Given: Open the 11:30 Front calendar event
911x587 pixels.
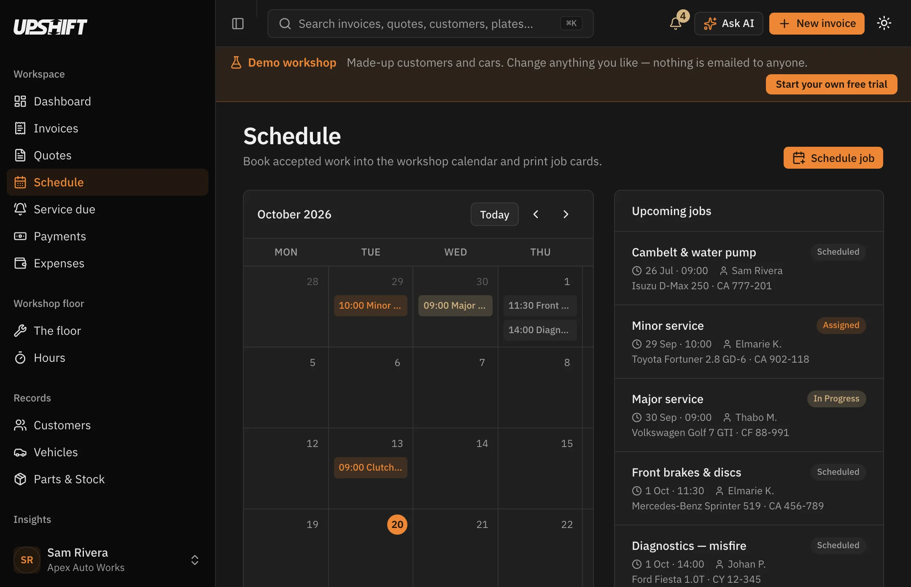Looking at the screenshot, I should point(540,305).
